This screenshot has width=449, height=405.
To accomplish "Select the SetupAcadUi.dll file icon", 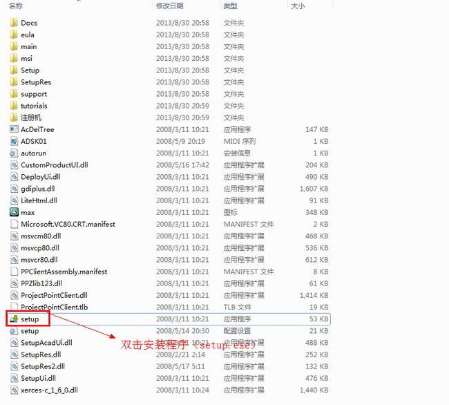I will [14, 343].
